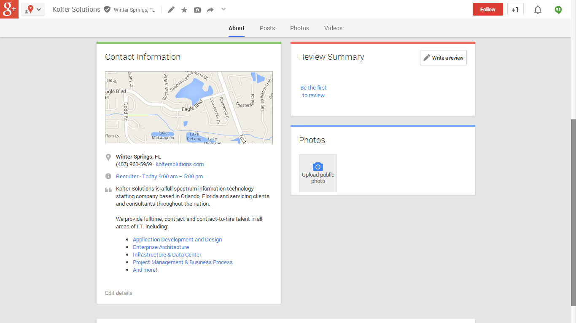Expand the more options chevron in header
This screenshot has width=576, height=323.
(223, 9)
